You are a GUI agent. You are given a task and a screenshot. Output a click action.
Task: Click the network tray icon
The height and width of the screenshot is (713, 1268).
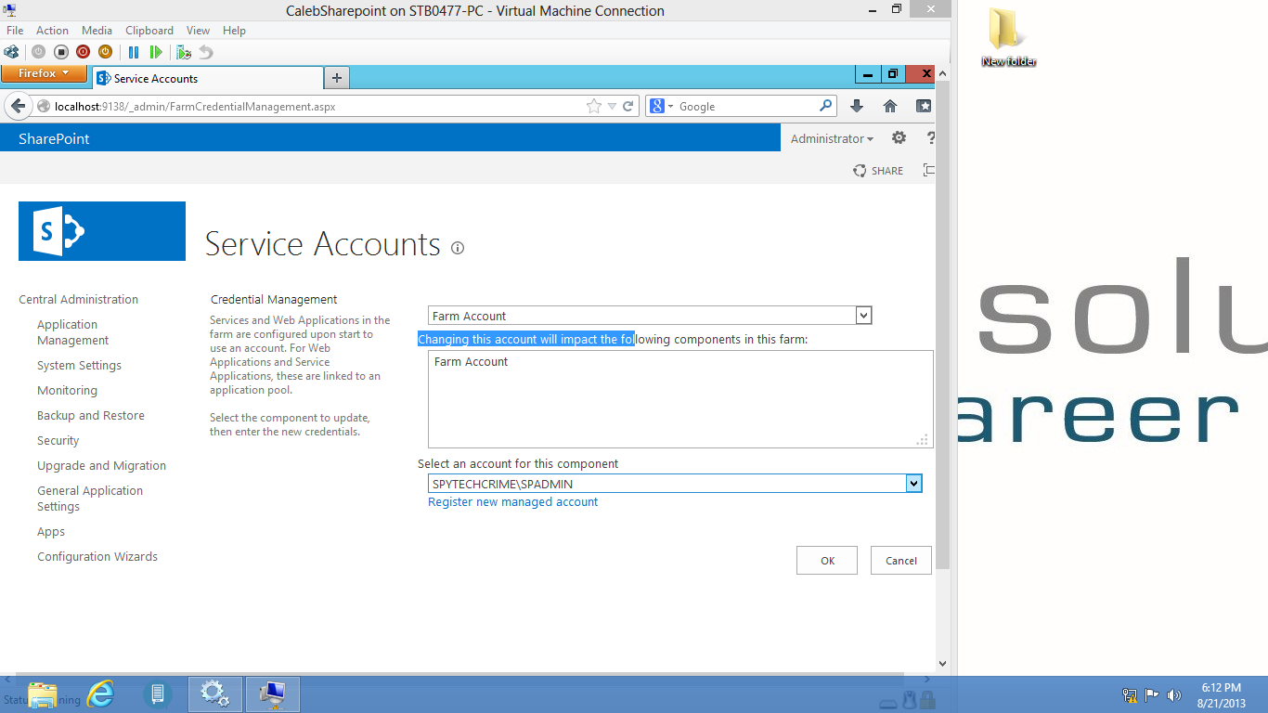click(x=1130, y=694)
